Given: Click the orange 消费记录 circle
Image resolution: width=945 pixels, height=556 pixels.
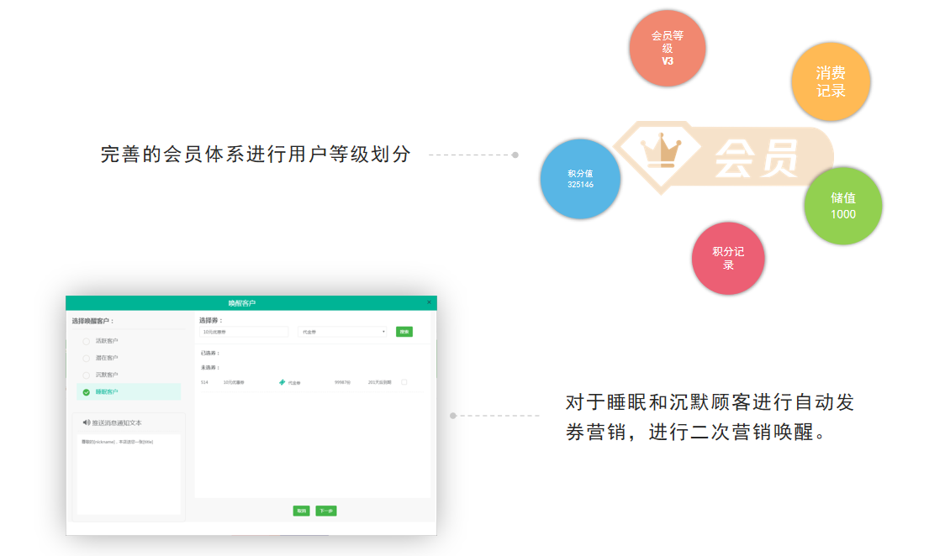Looking at the screenshot, I should click(x=831, y=81).
